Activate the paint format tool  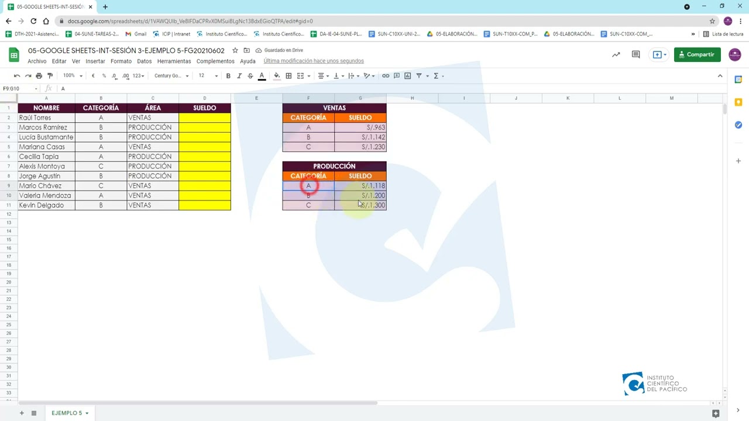tap(50, 76)
